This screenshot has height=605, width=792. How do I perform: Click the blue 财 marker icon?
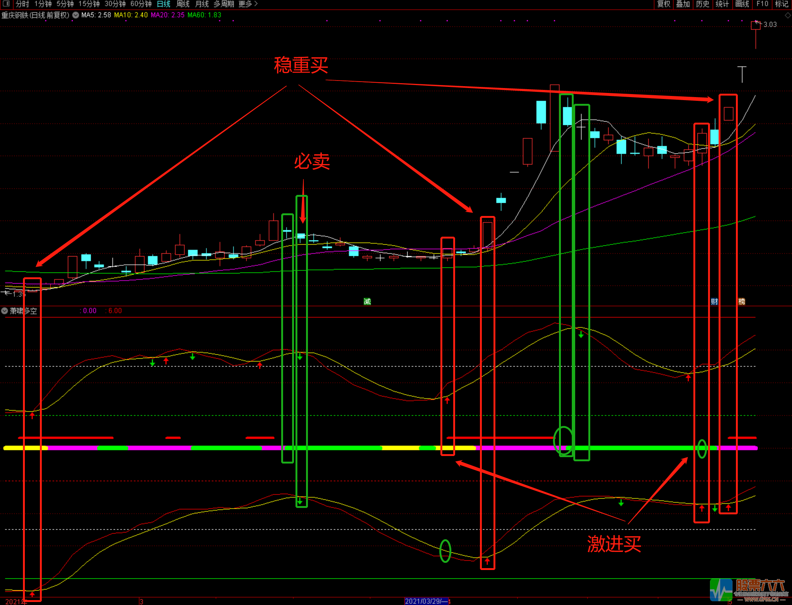[714, 301]
